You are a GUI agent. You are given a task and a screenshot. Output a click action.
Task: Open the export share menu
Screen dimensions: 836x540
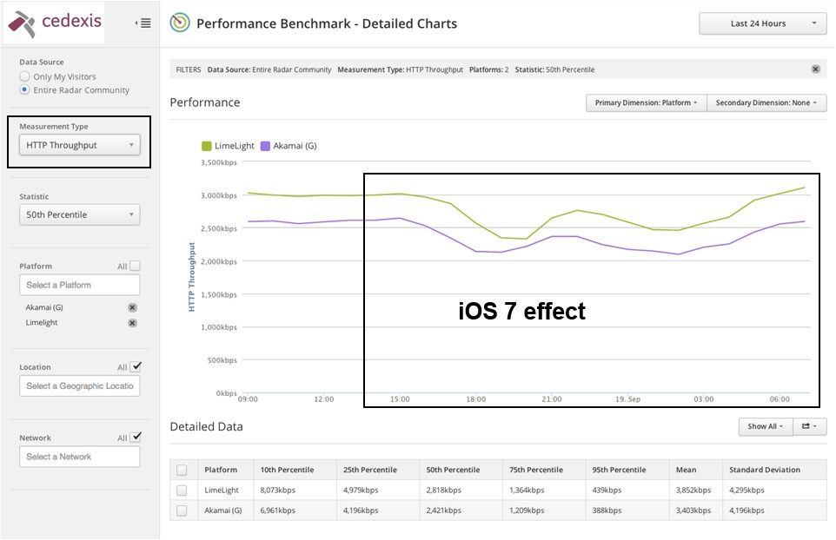click(809, 426)
